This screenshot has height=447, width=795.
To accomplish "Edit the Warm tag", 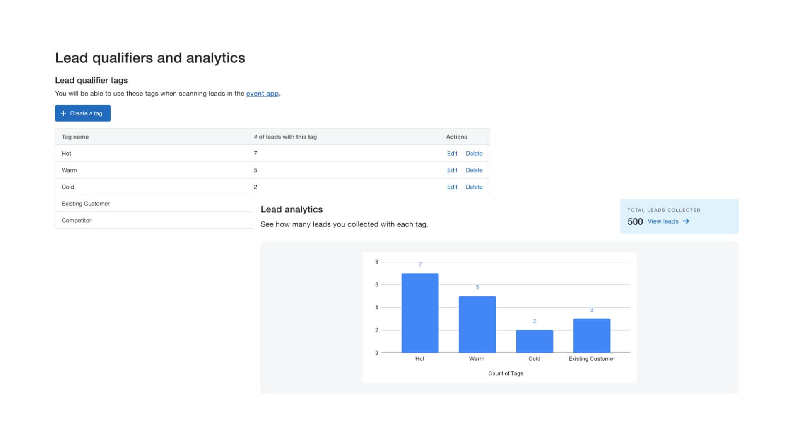I will click(452, 170).
